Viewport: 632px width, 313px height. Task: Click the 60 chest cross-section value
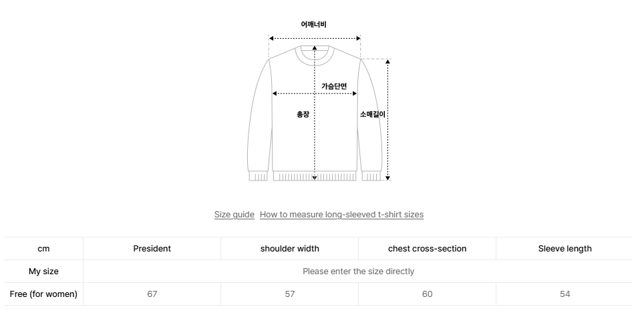click(x=427, y=294)
